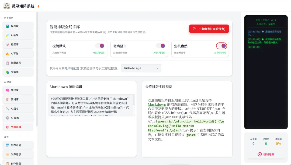Toggle the 微商蓝白 theme switch
The width and height of the screenshot is (291, 165).
(161, 46)
